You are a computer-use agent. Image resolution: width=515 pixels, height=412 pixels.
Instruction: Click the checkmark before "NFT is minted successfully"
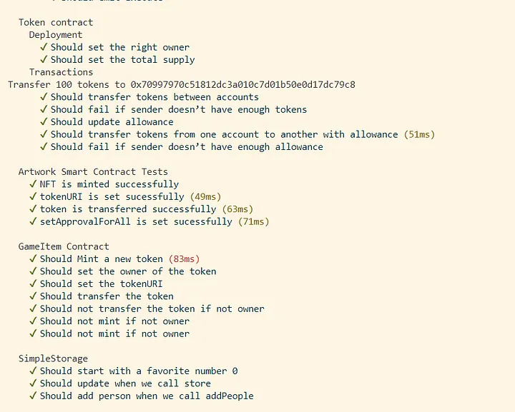(x=34, y=184)
